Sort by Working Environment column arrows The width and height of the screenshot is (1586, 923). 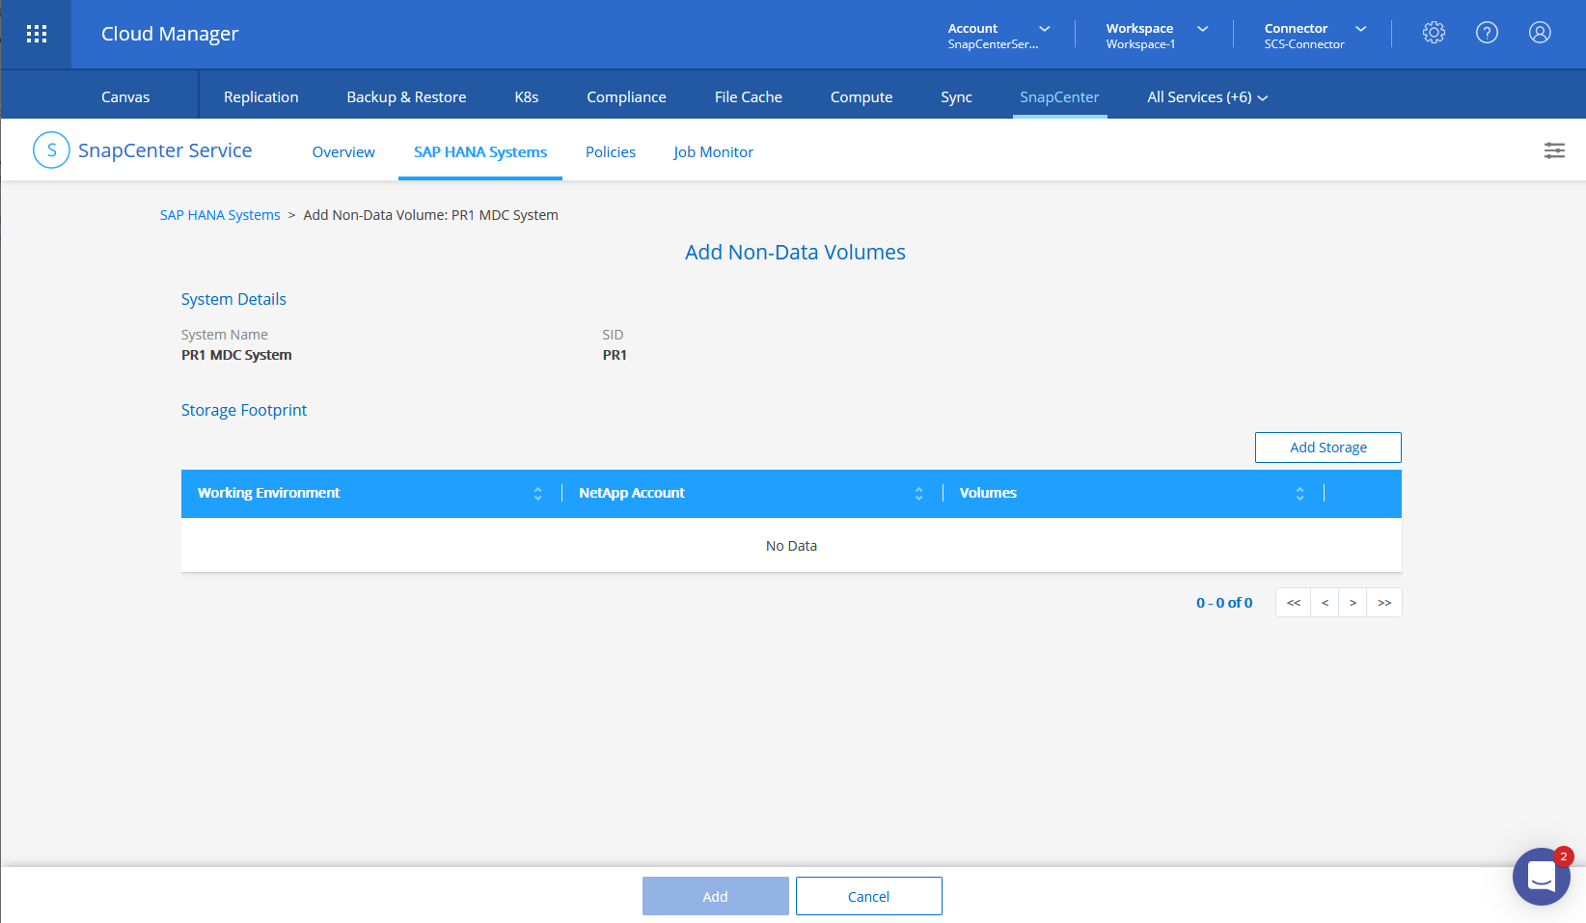(x=537, y=494)
